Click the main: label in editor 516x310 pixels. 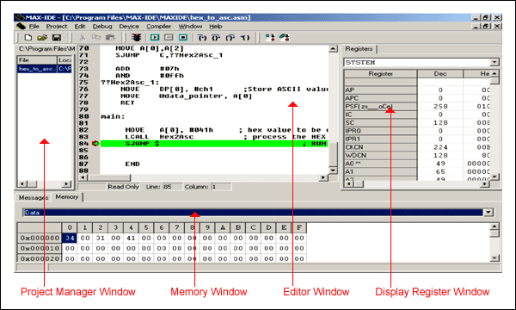(113, 116)
